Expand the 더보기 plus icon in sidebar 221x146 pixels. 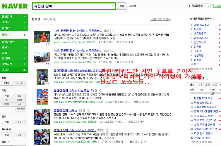click(x=25, y=69)
